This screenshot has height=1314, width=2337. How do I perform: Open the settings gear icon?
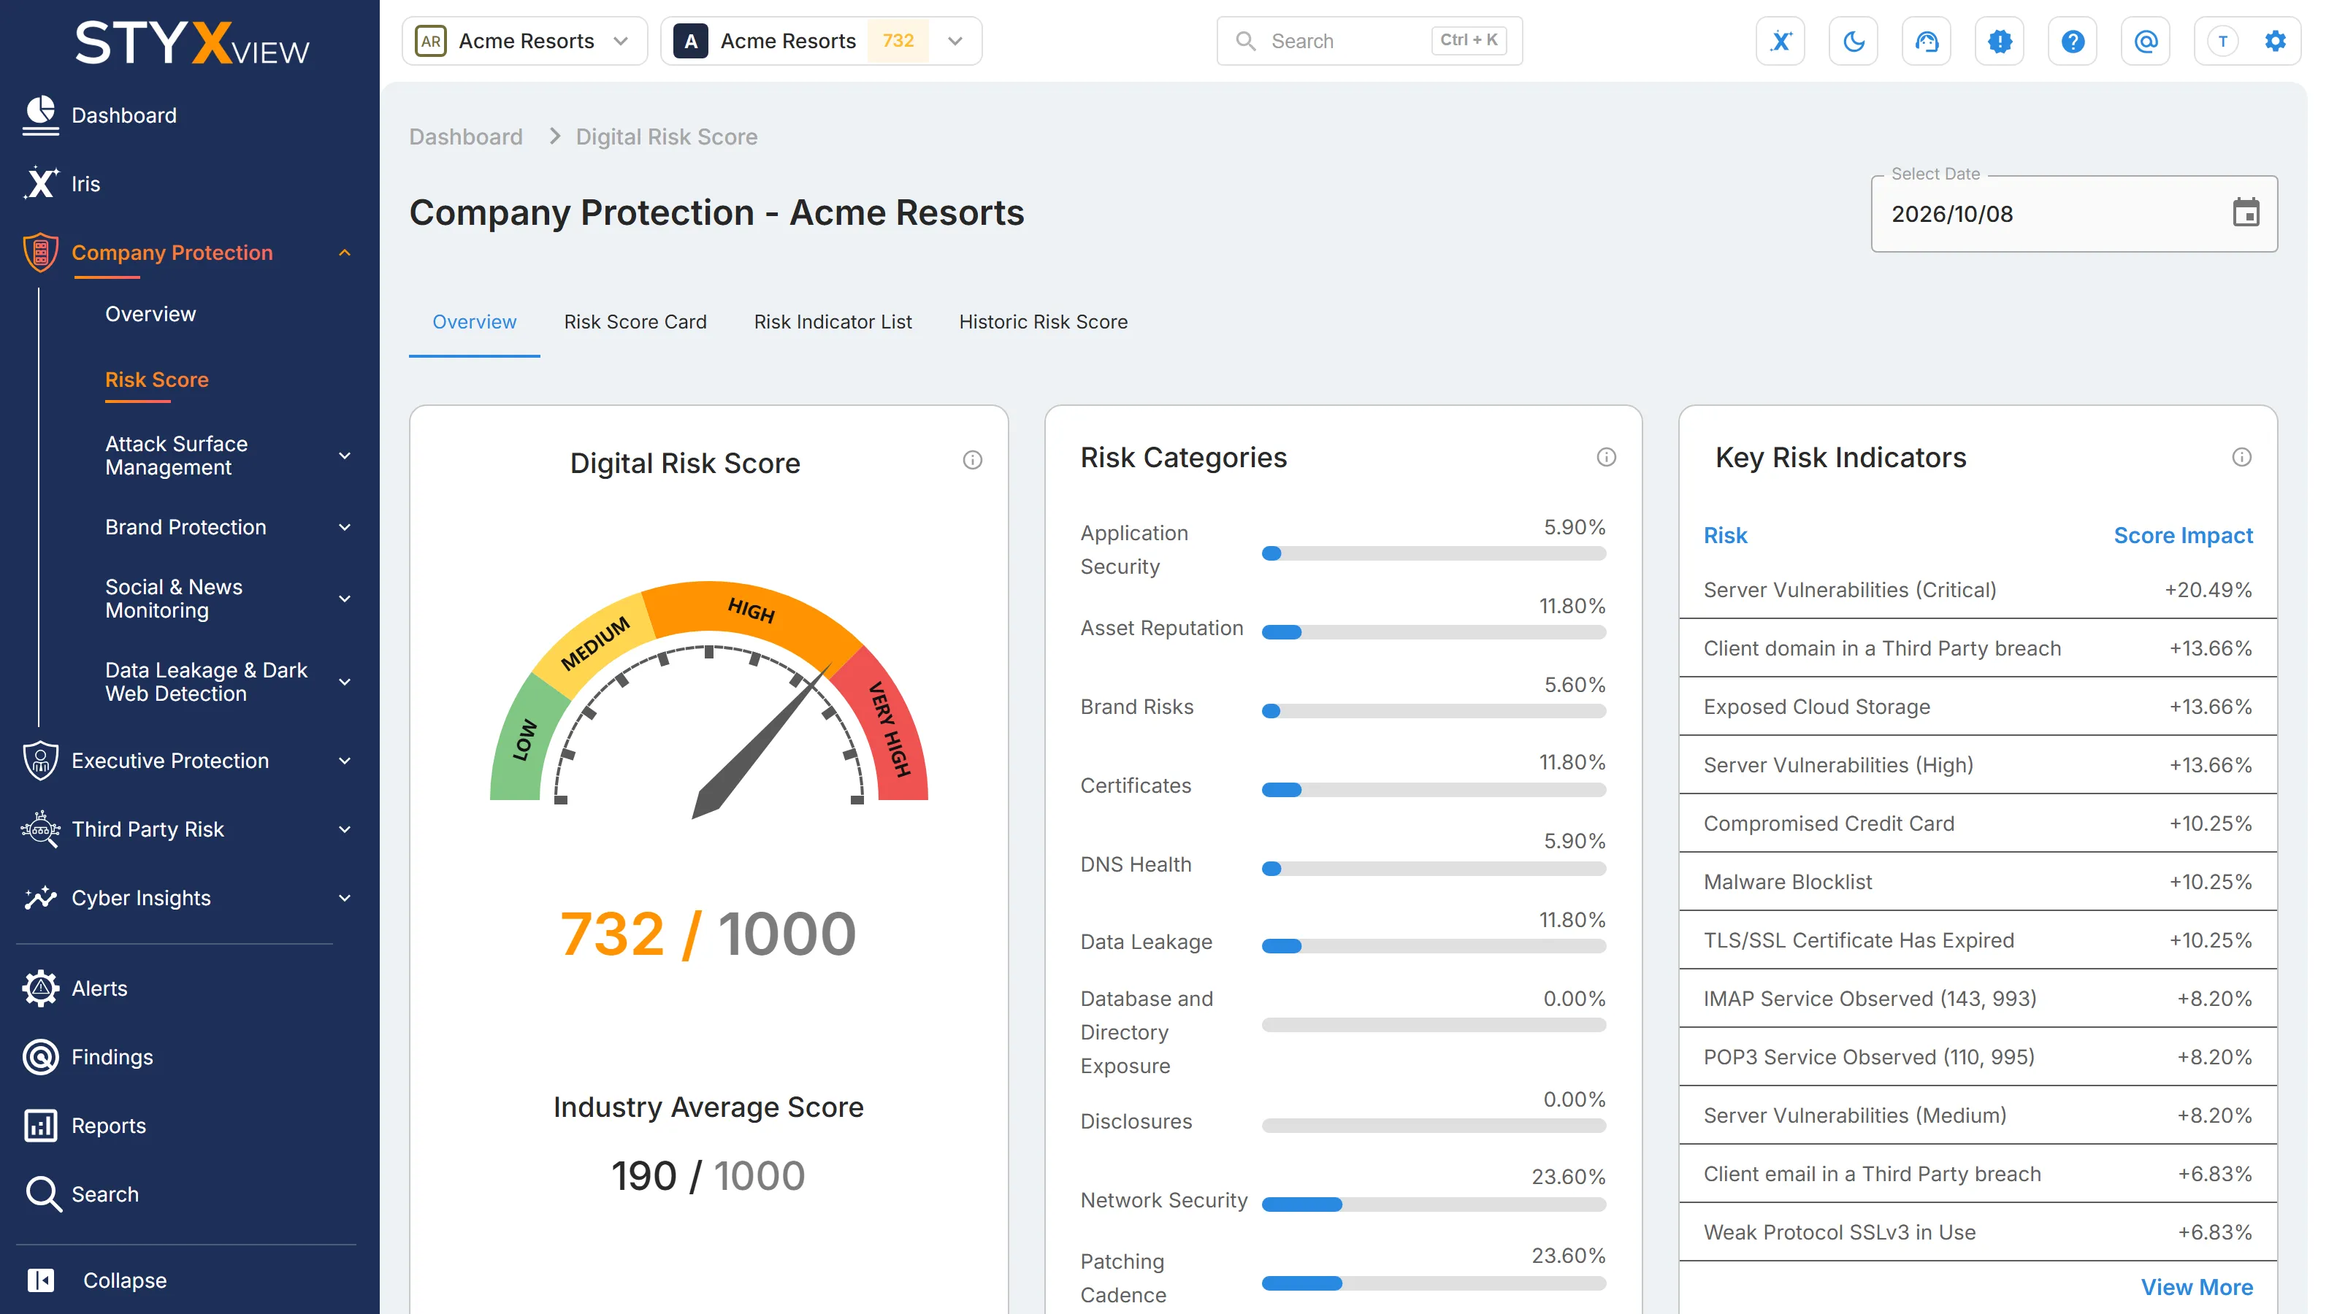(2276, 41)
